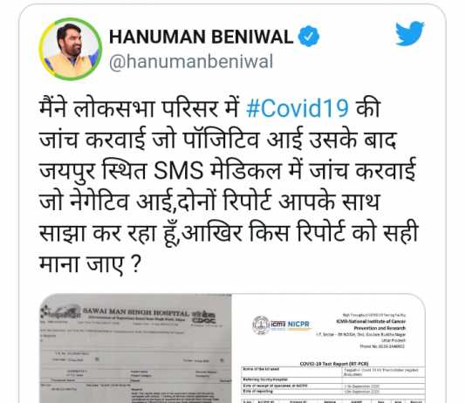Click the COVID-19 Test Report (RT-PCR) heading
The image size is (466, 403).
click(x=334, y=364)
